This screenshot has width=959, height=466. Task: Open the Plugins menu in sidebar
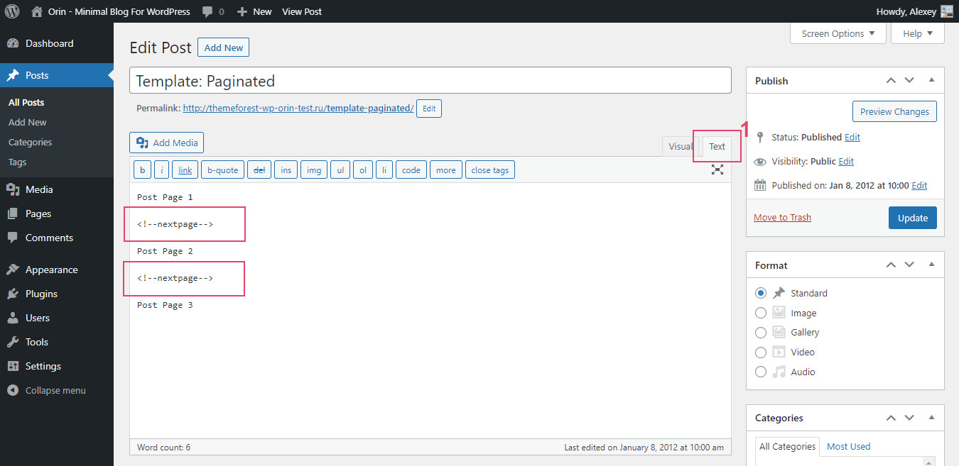point(41,294)
